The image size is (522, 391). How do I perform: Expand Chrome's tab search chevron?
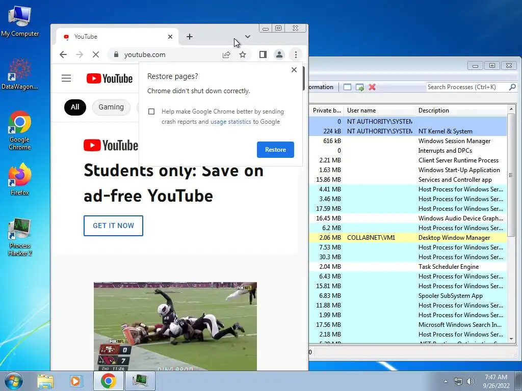(x=248, y=37)
